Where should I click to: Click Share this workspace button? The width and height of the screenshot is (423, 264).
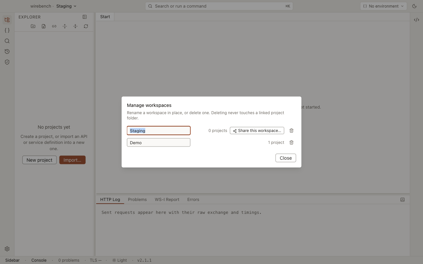(x=257, y=131)
